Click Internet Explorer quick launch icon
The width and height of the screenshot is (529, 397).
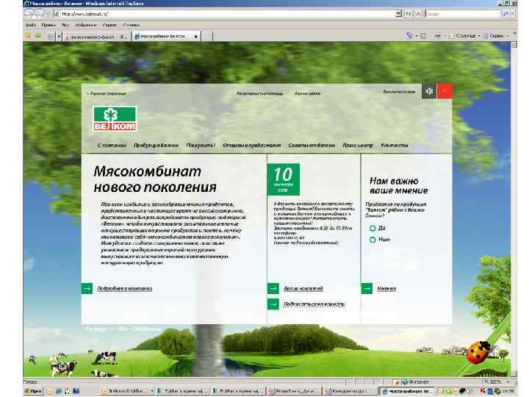(x=59, y=391)
